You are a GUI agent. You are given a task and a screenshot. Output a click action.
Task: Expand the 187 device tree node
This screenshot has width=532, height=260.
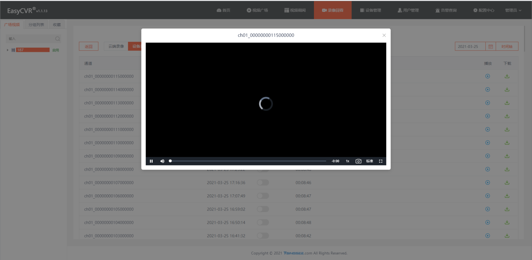8,50
